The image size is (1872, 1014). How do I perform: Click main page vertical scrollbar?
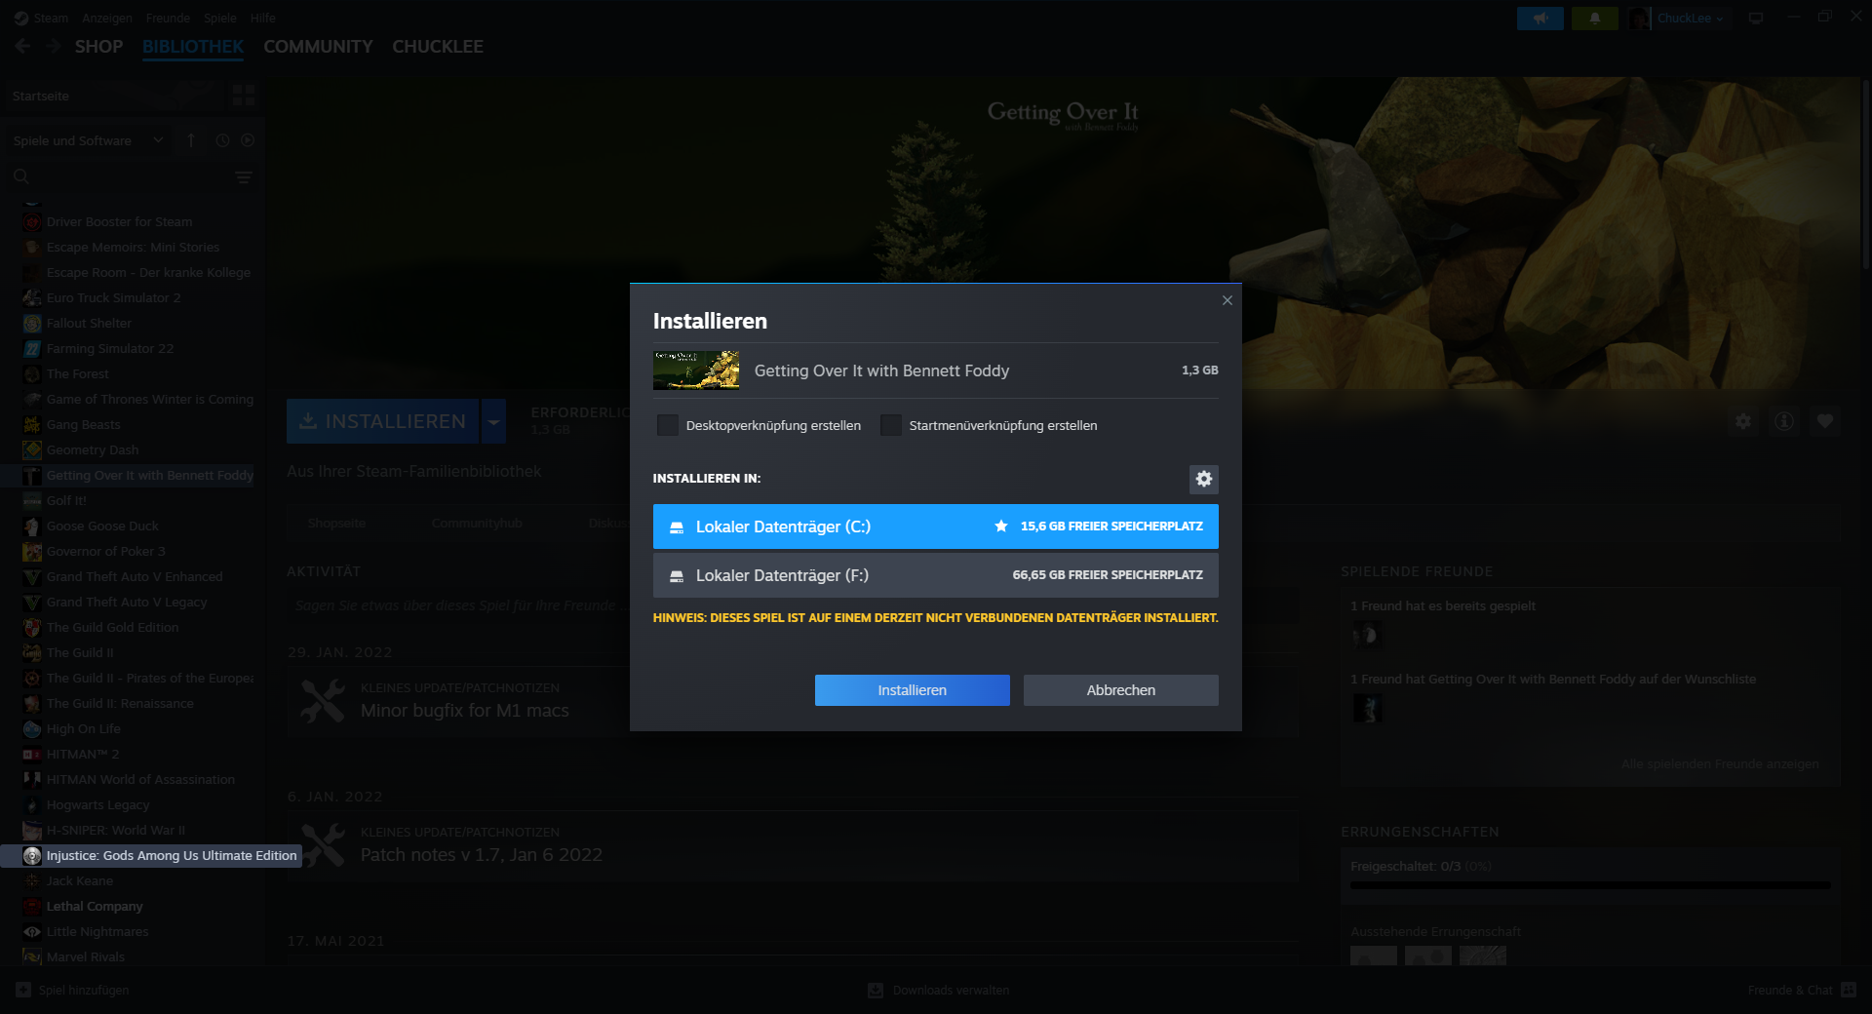1865,175
